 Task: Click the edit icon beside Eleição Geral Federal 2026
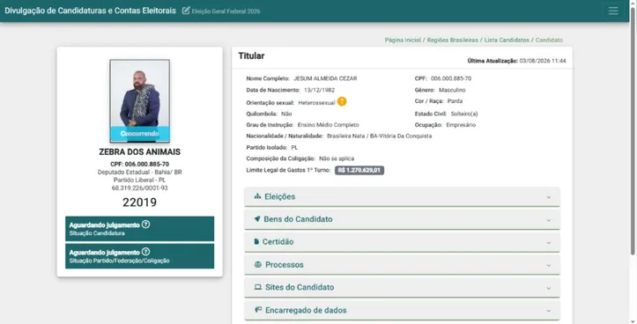tap(186, 11)
